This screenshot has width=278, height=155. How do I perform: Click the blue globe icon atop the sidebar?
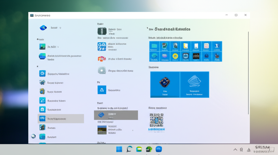(x=43, y=28)
